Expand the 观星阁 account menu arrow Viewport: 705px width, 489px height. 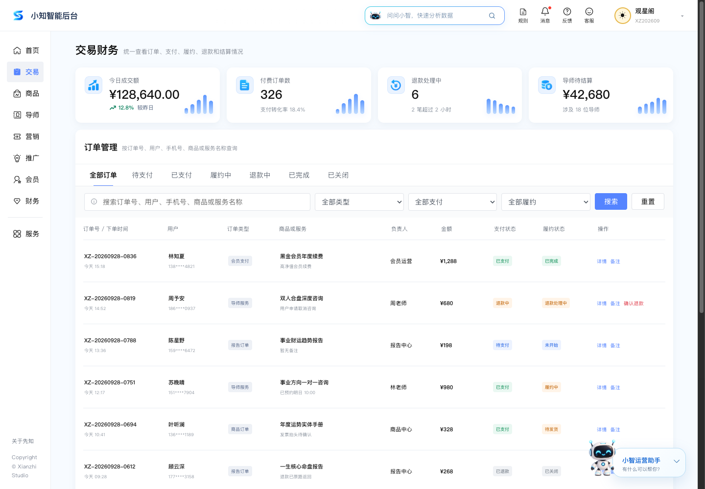tap(682, 16)
